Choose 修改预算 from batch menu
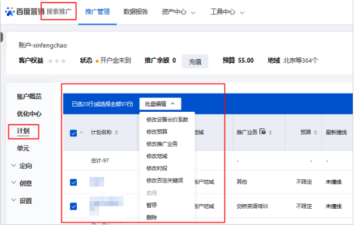 pos(157,132)
